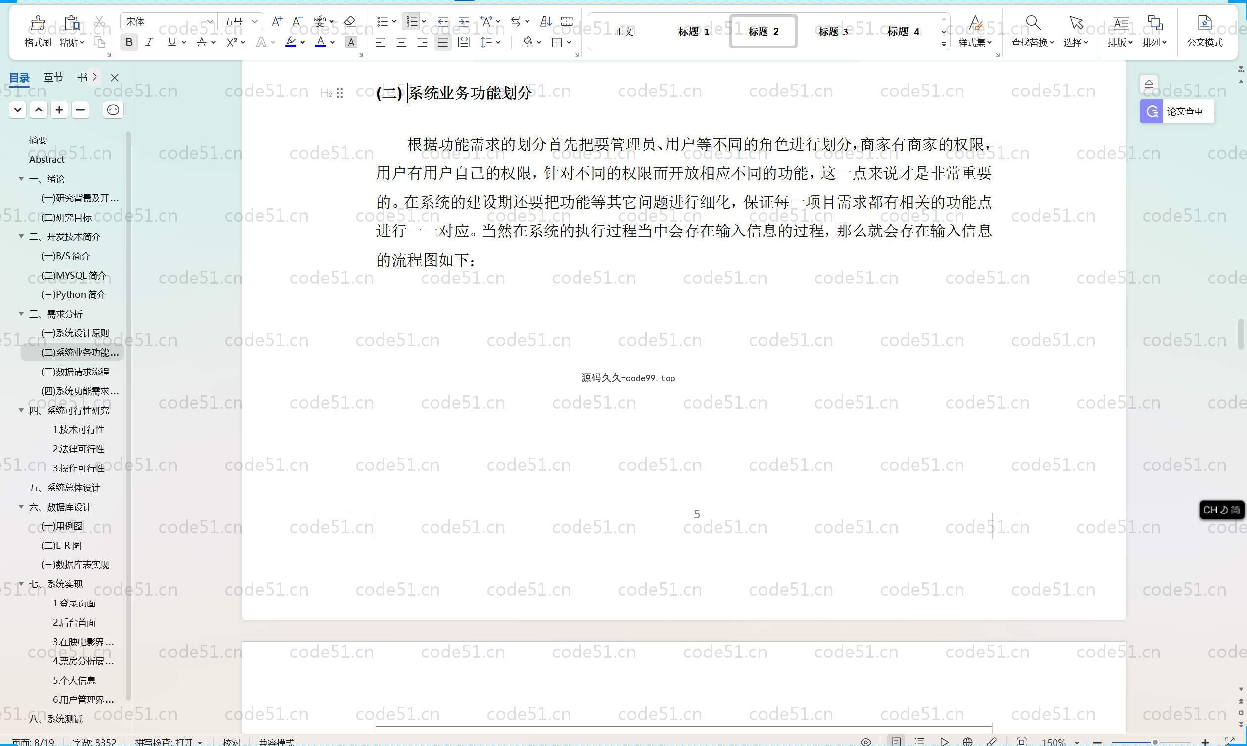This screenshot has height=746, width=1247.
Task: Apply 正文 body style
Action: (624, 32)
